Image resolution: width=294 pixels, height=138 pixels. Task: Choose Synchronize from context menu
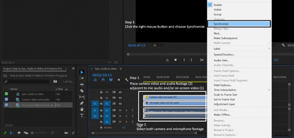click(x=239, y=24)
